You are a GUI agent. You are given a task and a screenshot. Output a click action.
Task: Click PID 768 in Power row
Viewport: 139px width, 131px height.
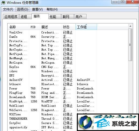(33, 88)
